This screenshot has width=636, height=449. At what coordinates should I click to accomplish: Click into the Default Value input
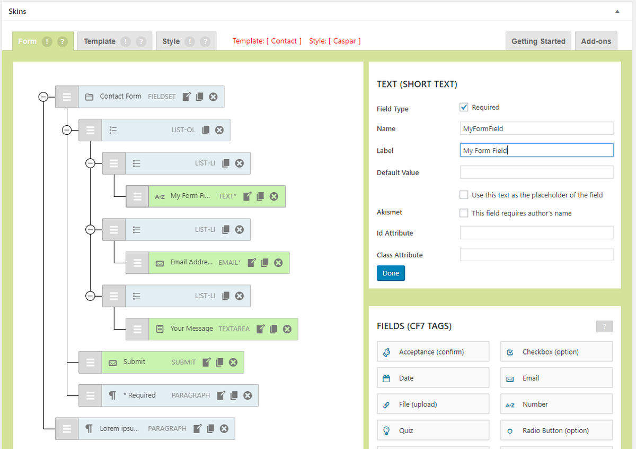(x=536, y=172)
